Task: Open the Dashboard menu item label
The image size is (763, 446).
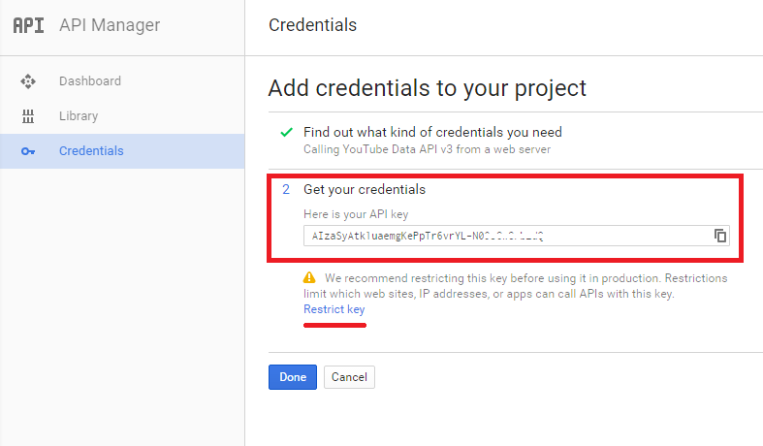Action: pos(89,81)
